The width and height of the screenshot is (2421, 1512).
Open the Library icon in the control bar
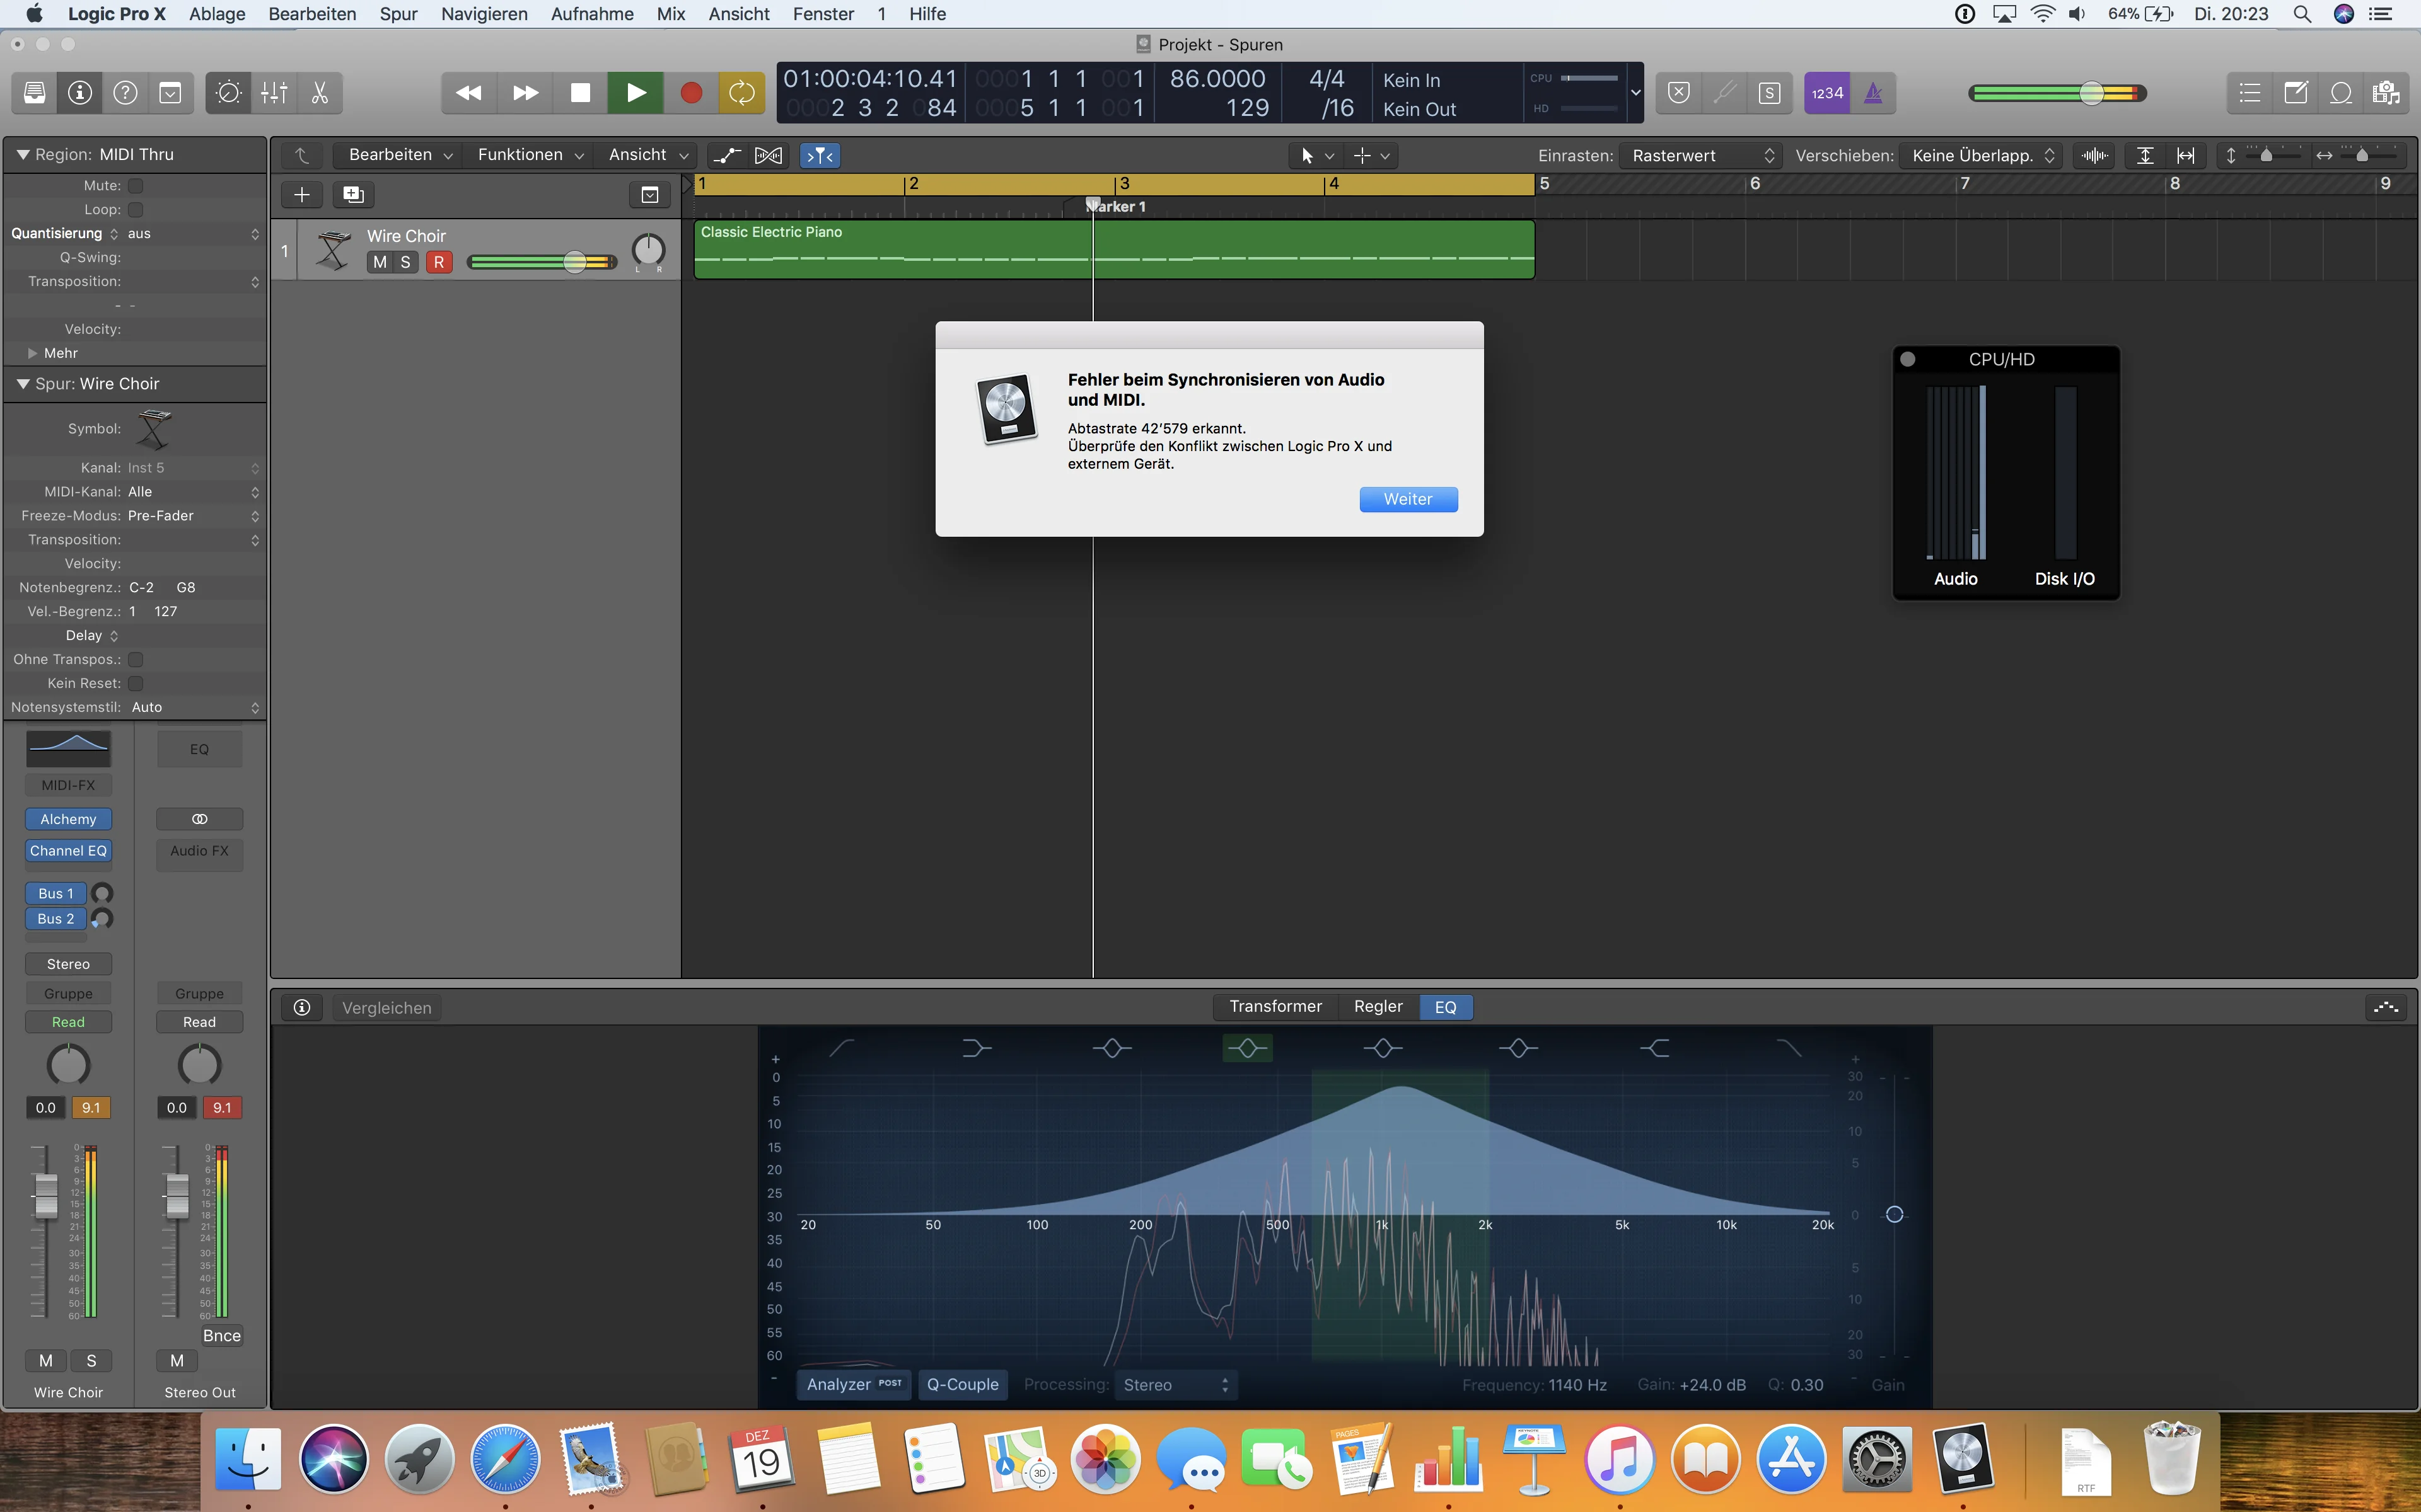click(x=34, y=93)
